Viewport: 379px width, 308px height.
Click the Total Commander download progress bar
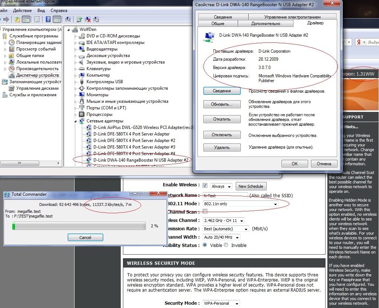pos(79,226)
